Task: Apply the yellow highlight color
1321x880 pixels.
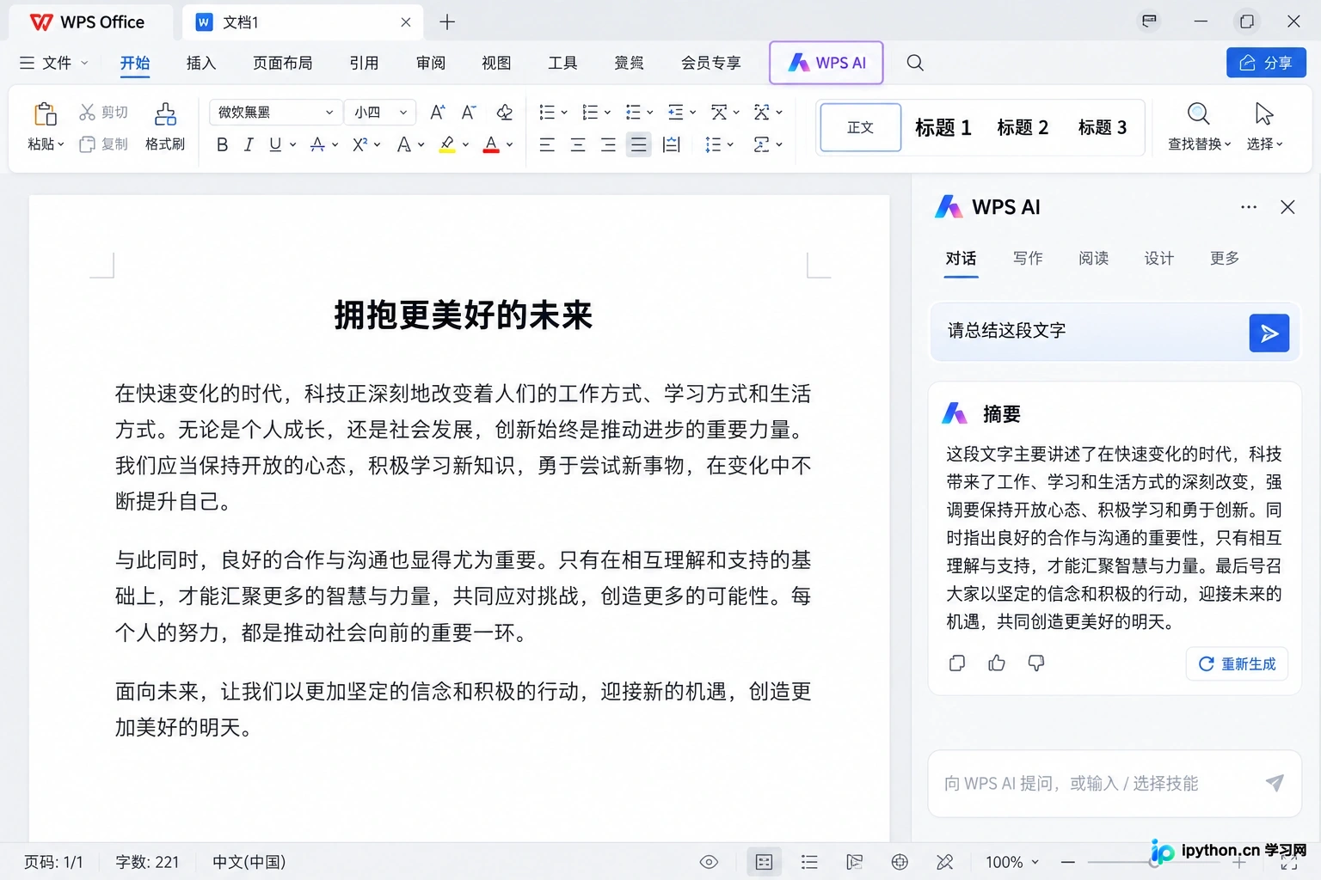Action: (447, 145)
